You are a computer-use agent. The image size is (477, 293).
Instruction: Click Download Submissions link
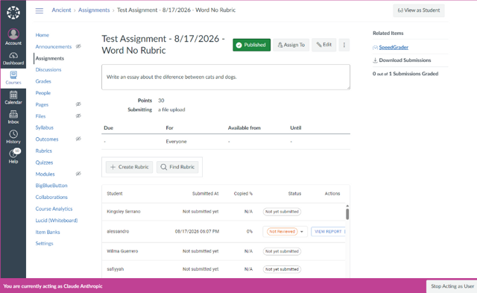point(405,60)
